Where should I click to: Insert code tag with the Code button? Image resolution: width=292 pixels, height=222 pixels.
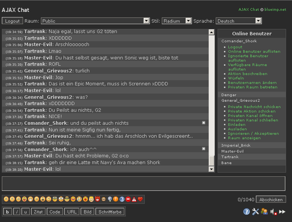point(55,212)
